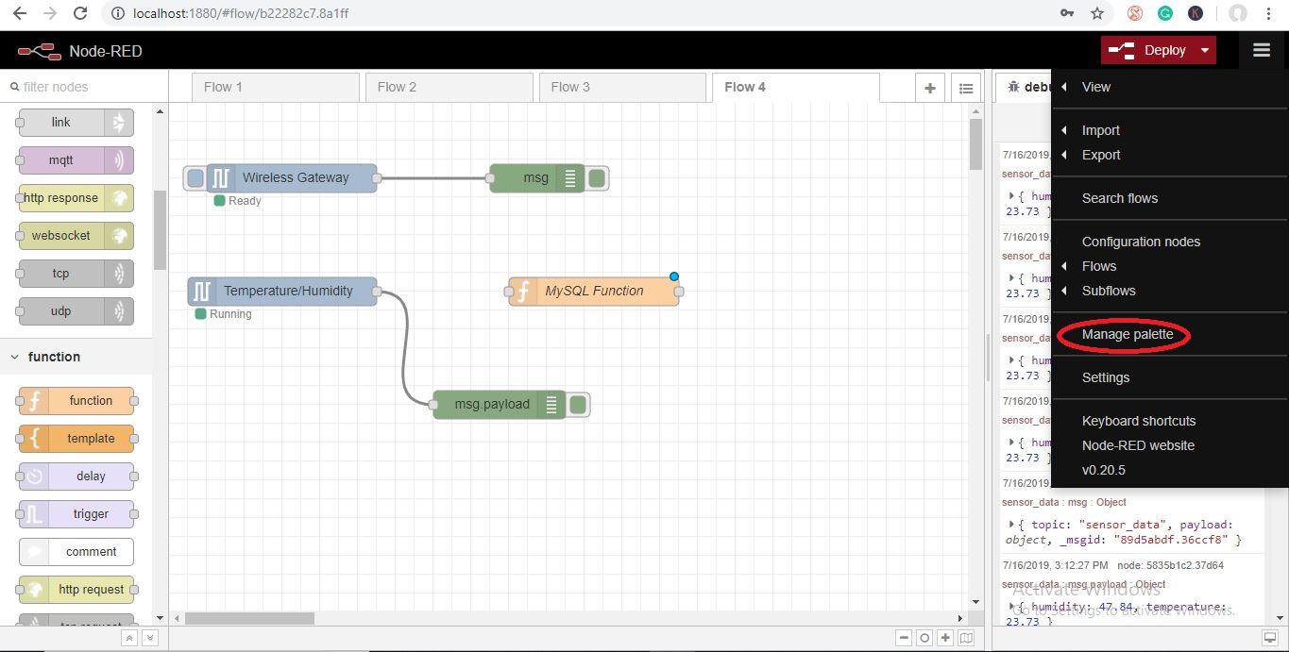Focus the filter nodes search field
The height and width of the screenshot is (652, 1289).
click(84, 87)
